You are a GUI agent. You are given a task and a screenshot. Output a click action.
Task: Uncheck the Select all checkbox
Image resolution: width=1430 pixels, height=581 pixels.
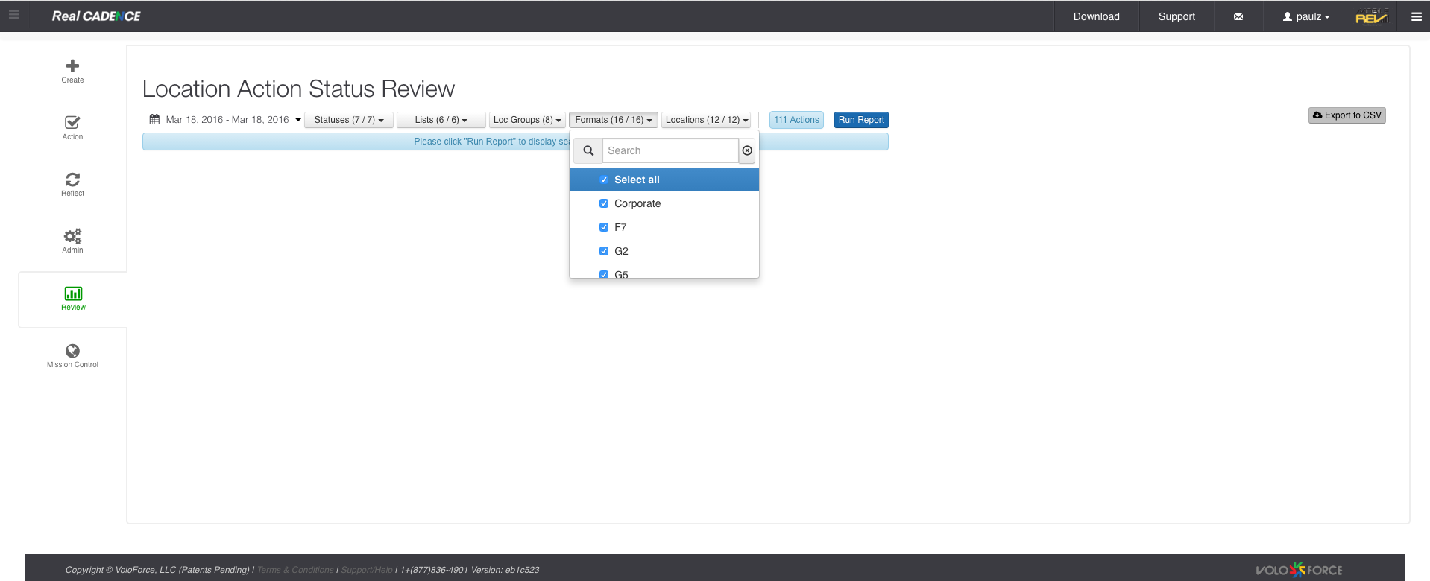tap(604, 180)
